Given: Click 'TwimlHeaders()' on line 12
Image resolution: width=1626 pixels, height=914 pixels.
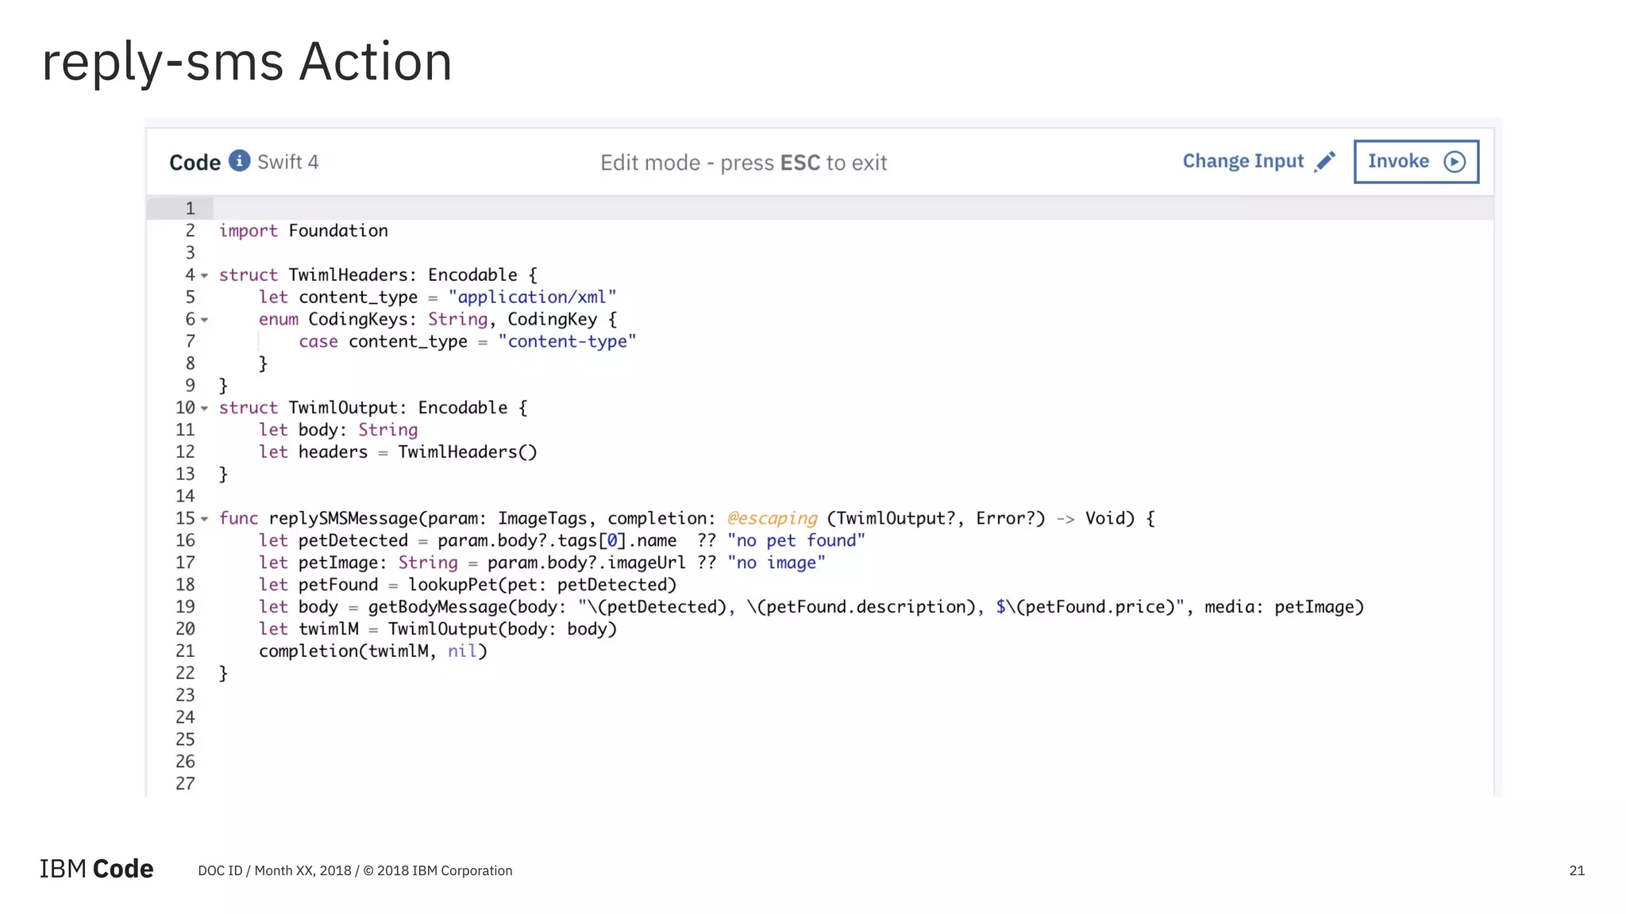Looking at the screenshot, I should point(468,452).
